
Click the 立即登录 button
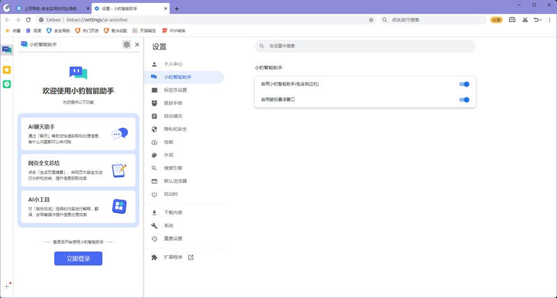(x=78, y=258)
